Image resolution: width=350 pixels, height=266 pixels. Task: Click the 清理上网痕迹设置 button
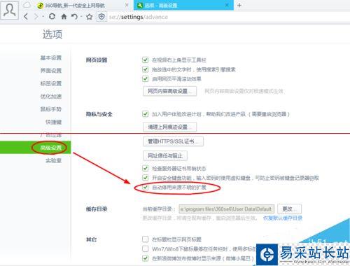coord(169,127)
